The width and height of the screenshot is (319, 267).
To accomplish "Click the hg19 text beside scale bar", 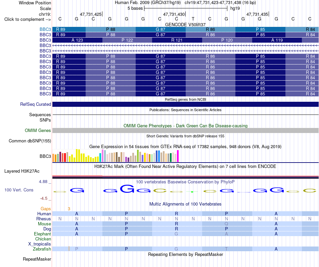I will (x=235, y=8).
